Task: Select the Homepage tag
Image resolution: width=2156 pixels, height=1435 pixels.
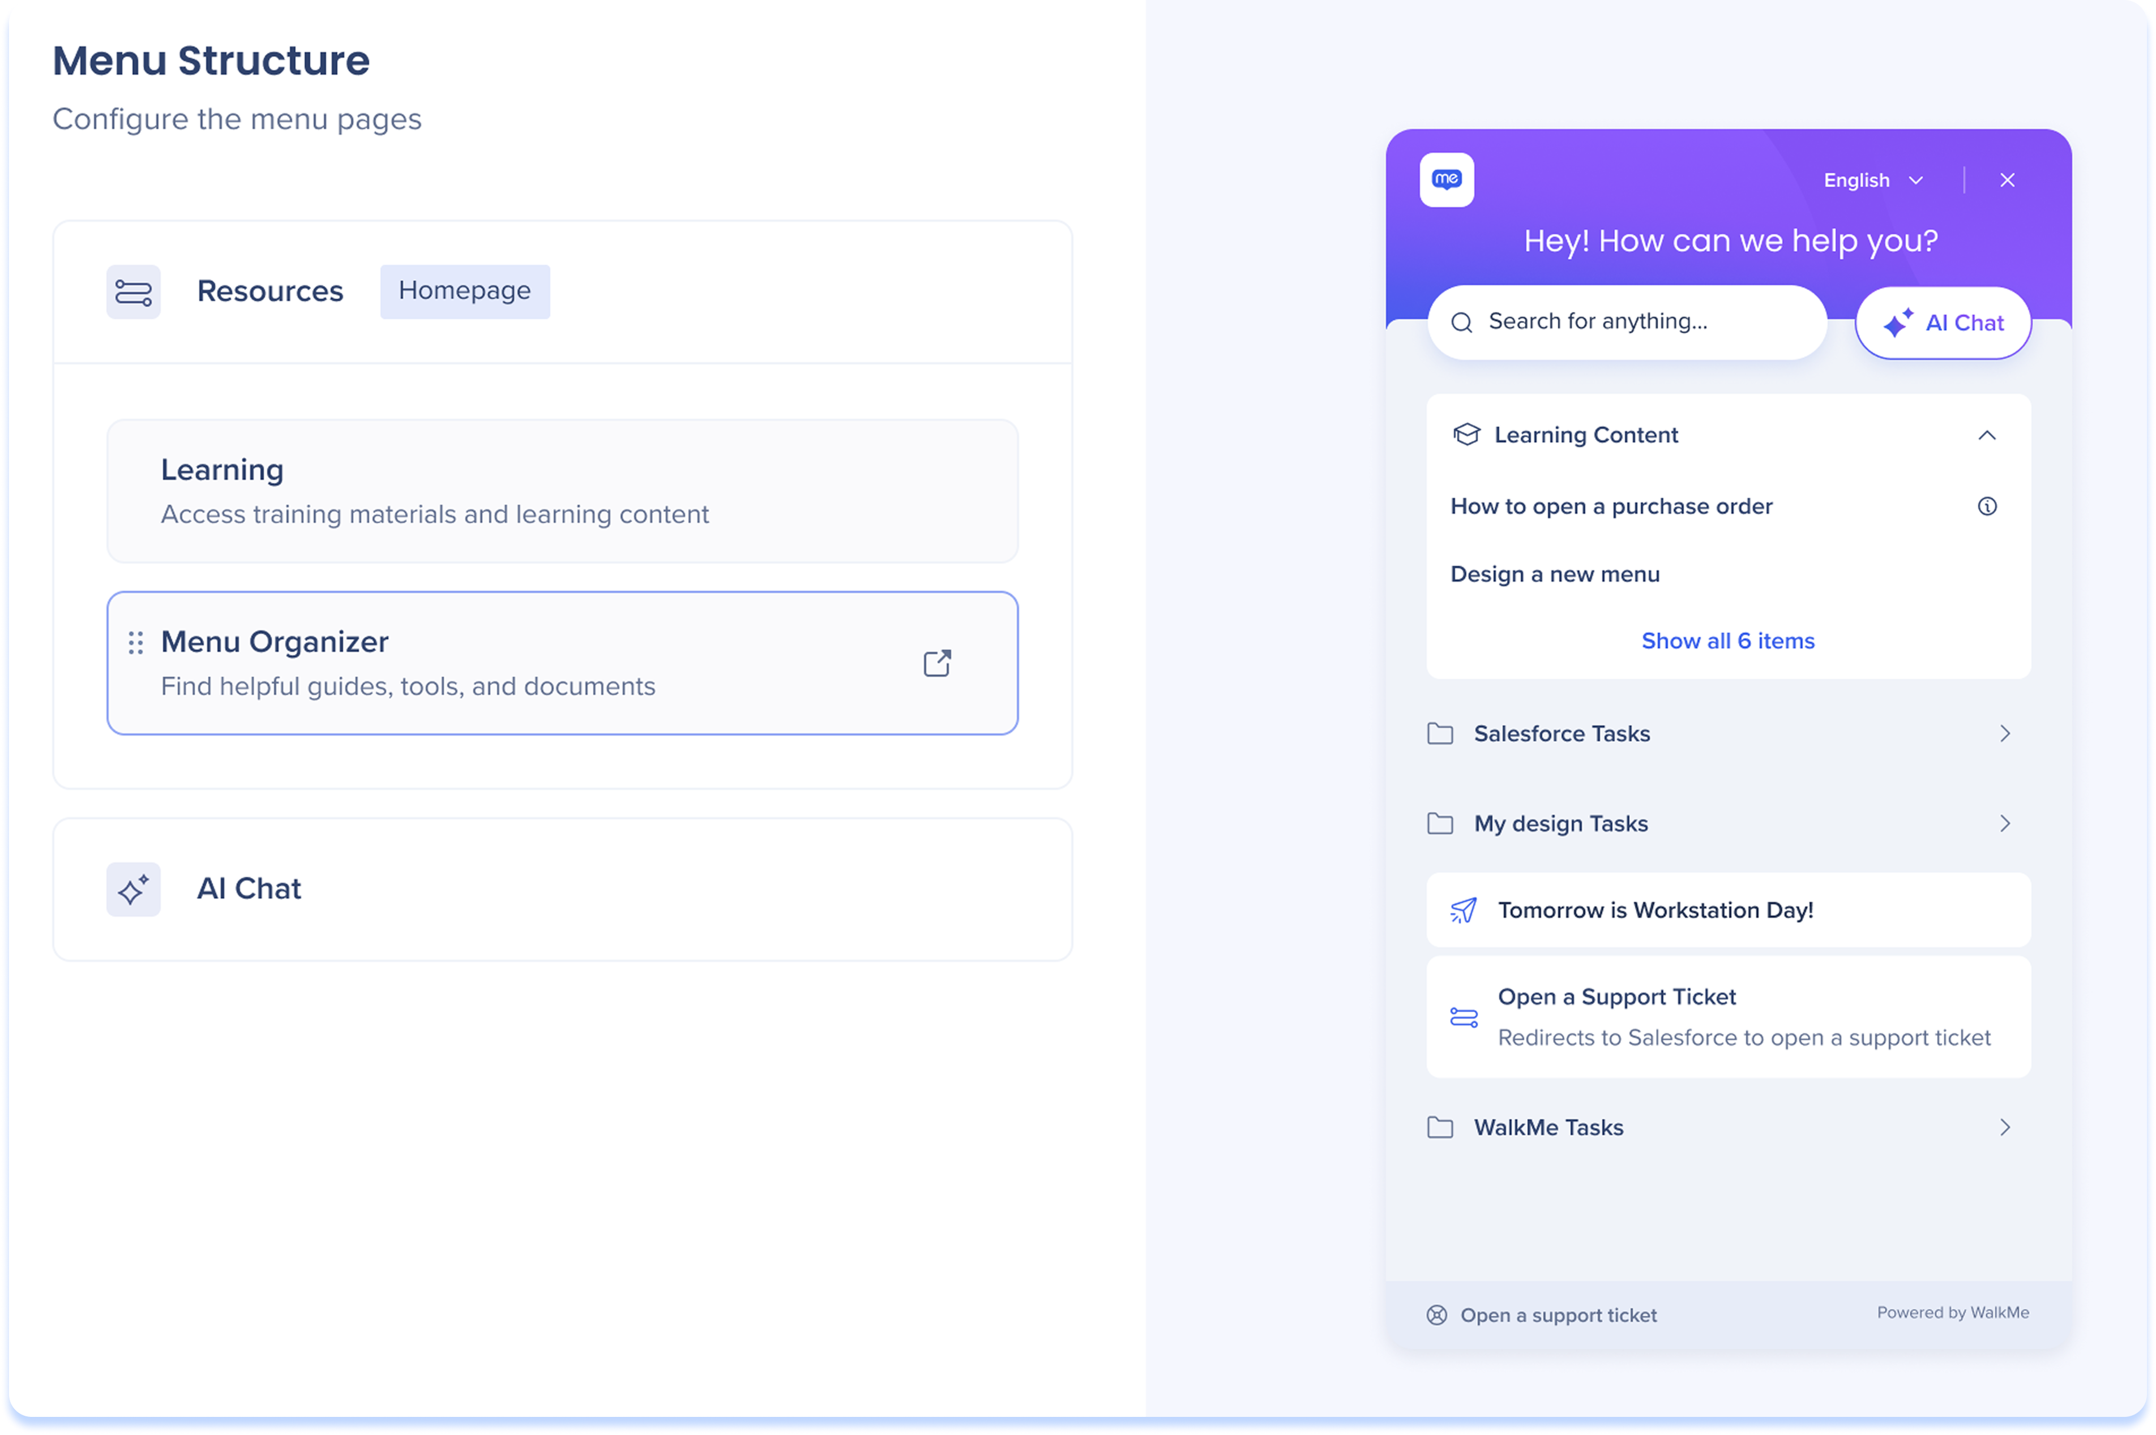Action: [465, 291]
